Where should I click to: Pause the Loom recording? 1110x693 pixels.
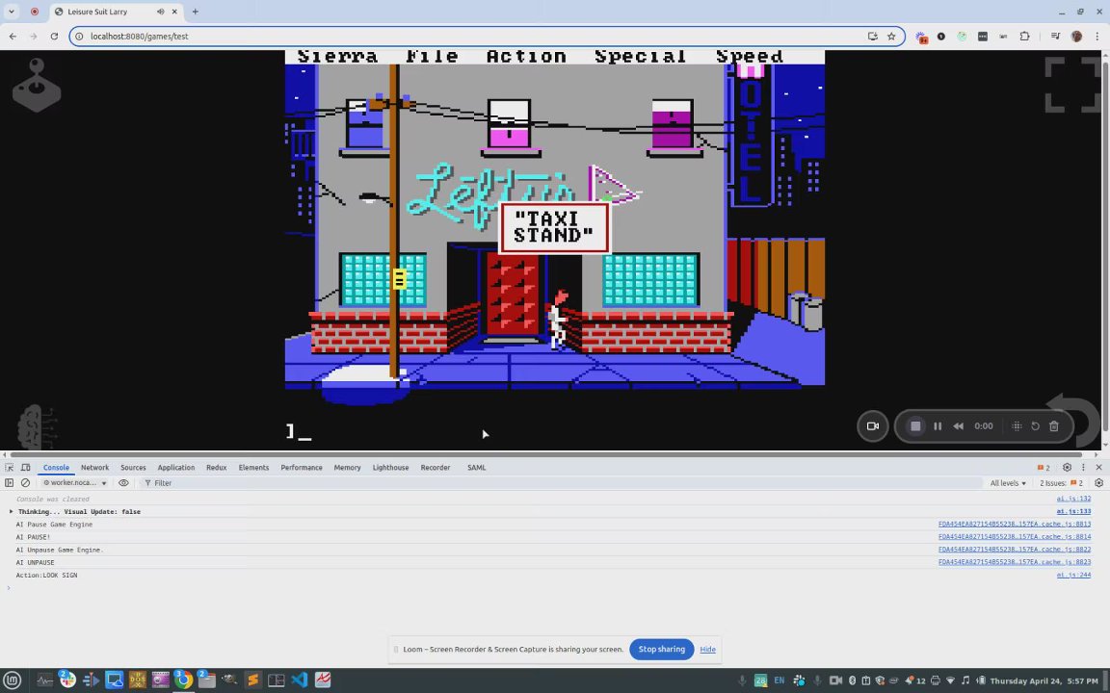tap(938, 426)
